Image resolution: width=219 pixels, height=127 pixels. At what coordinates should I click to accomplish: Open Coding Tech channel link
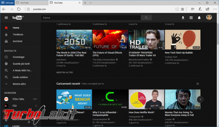(x=171, y=57)
